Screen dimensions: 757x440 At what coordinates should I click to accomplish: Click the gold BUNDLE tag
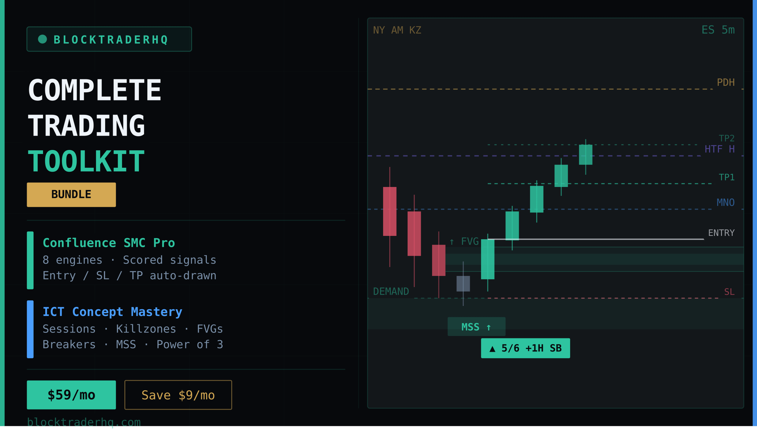[71, 195]
